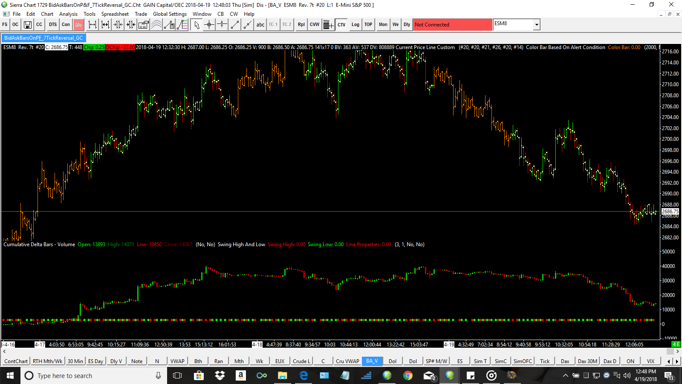
Task: Toggle the TC 1 button
Action: pyautogui.click(x=273, y=25)
